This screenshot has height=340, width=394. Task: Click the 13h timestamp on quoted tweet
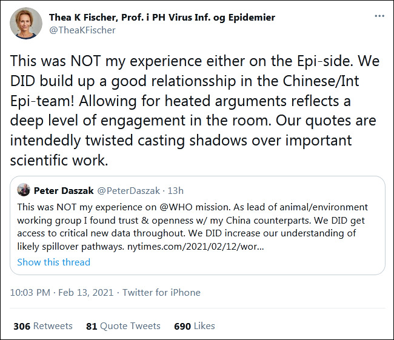pyautogui.click(x=175, y=190)
